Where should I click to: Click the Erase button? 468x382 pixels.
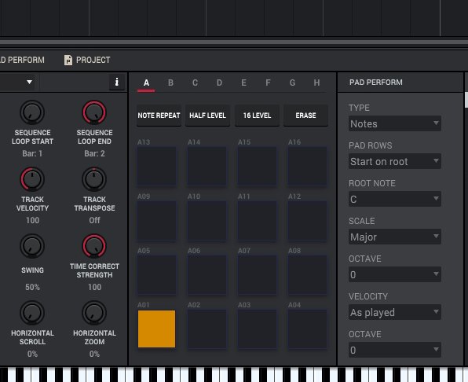pyautogui.click(x=305, y=116)
